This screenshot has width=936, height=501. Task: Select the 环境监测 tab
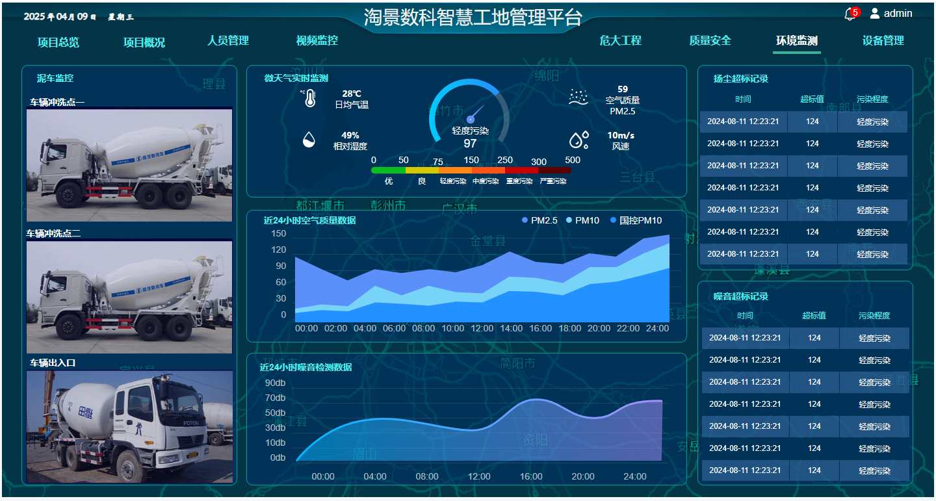click(797, 40)
